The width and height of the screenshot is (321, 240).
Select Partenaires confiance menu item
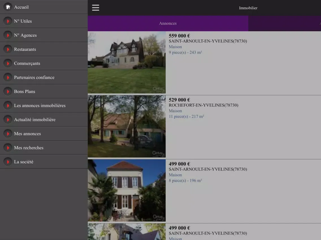point(44,77)
